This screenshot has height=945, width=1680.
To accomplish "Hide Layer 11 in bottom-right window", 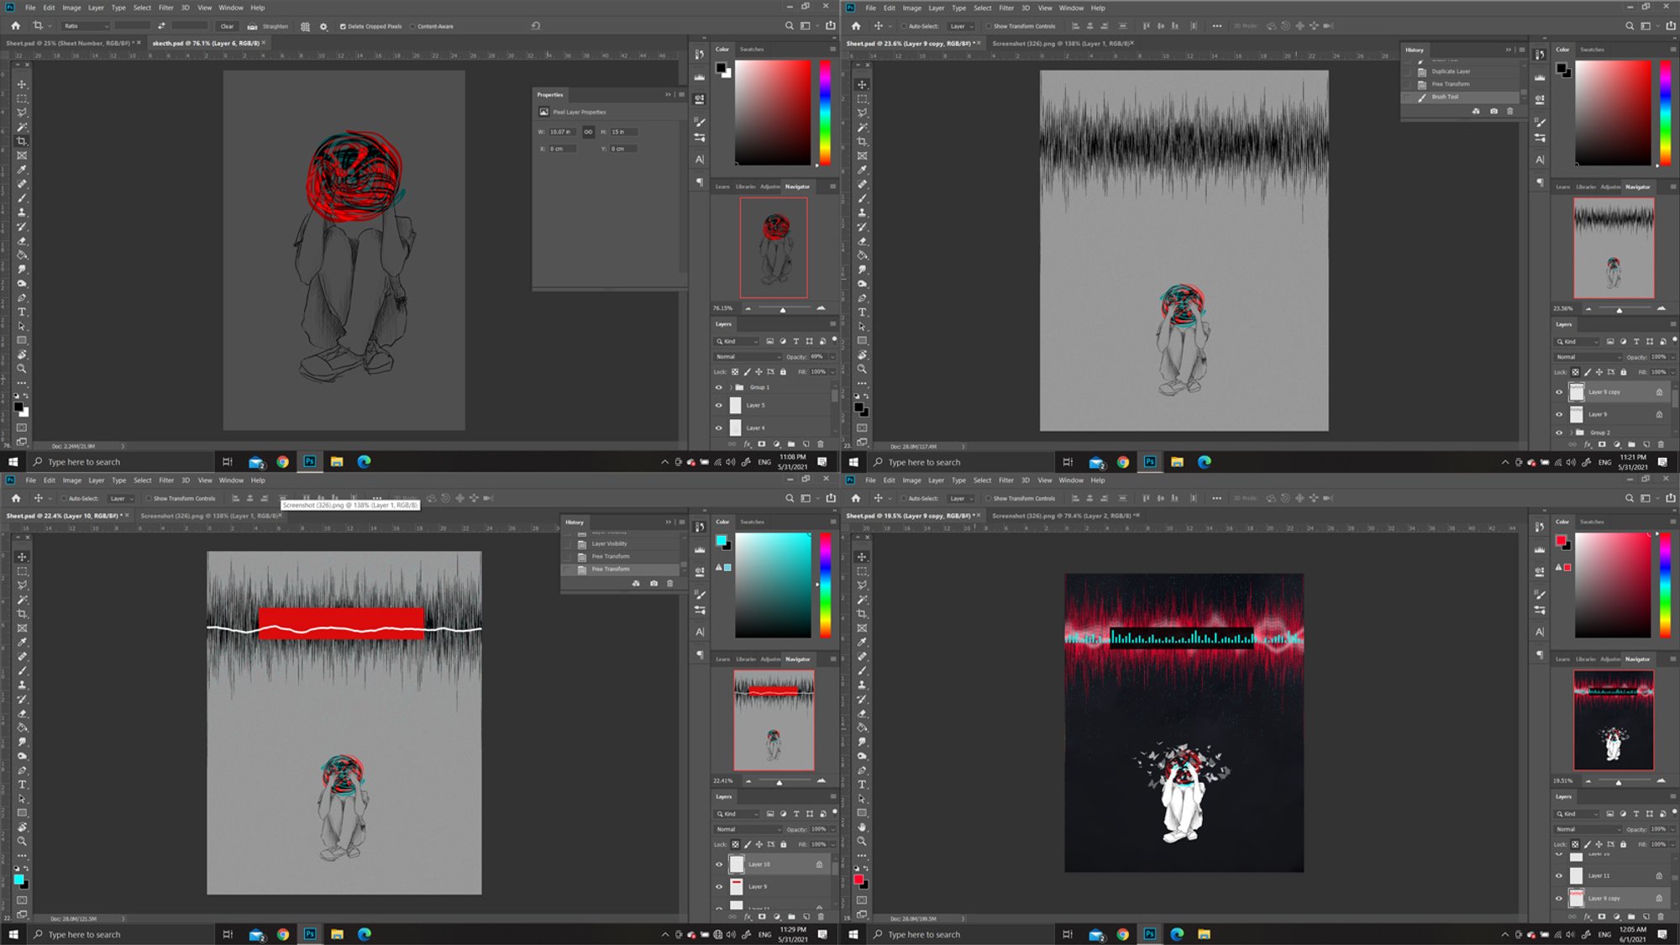I will click(x=1559, y=875).
